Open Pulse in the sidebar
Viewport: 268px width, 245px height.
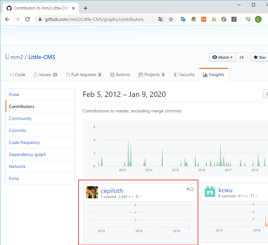coord(40,94)
